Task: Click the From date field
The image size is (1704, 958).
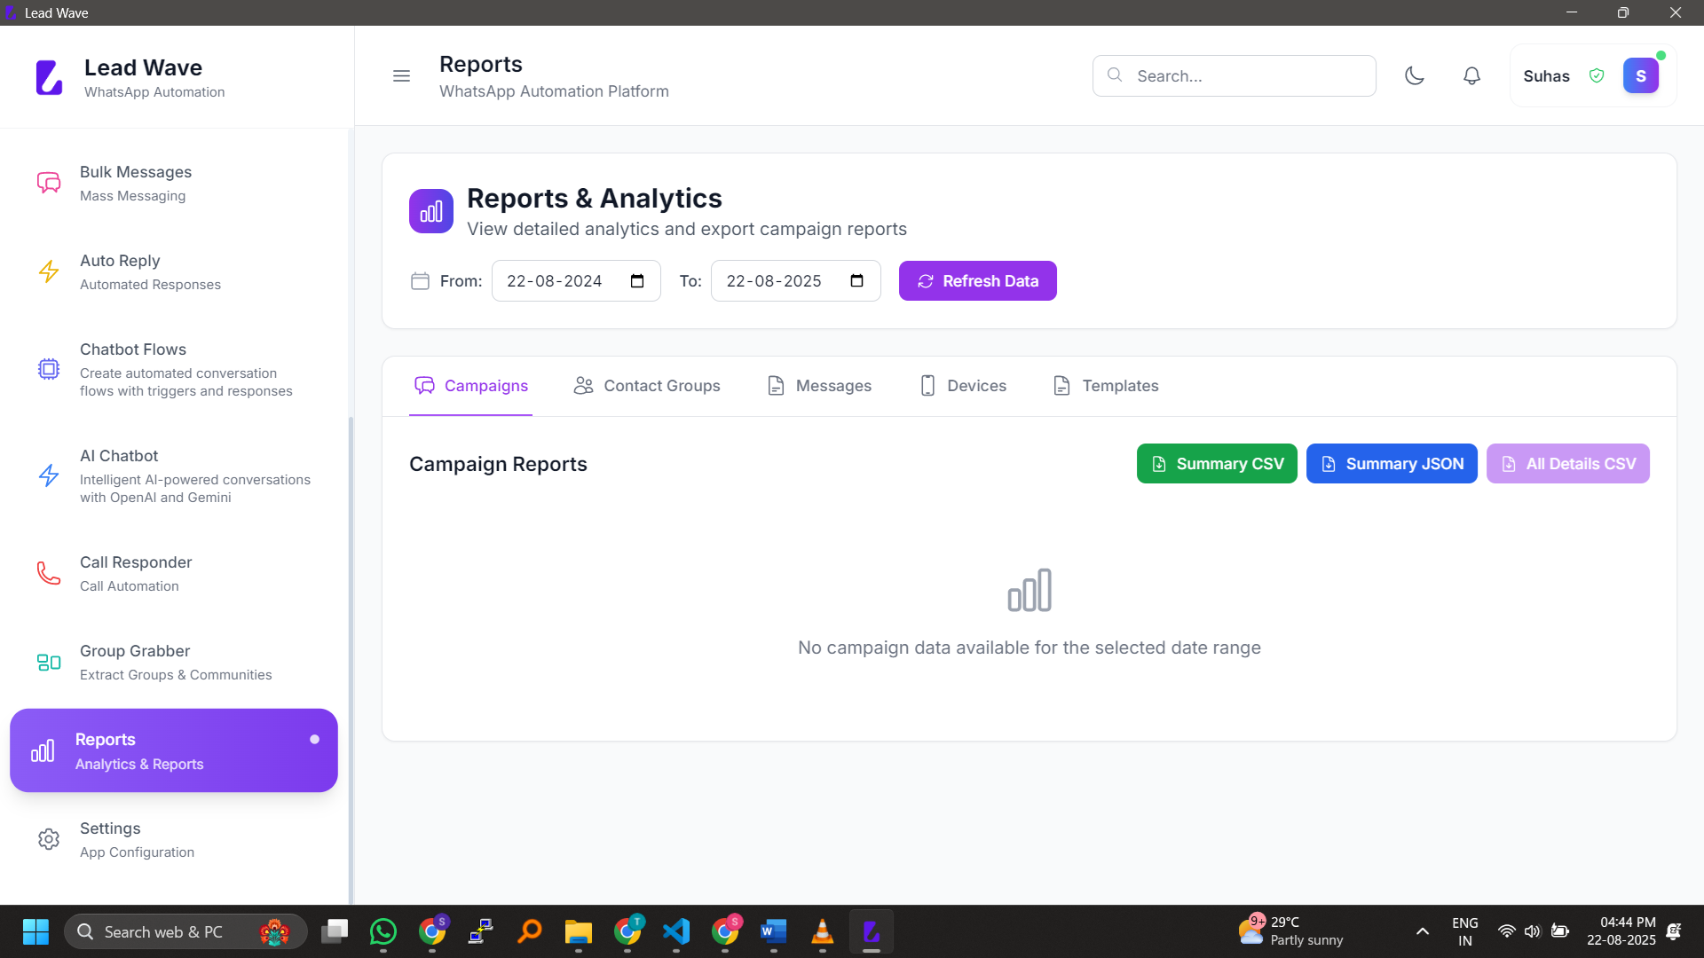Action: pyautogui.click(x=576, y=281)
